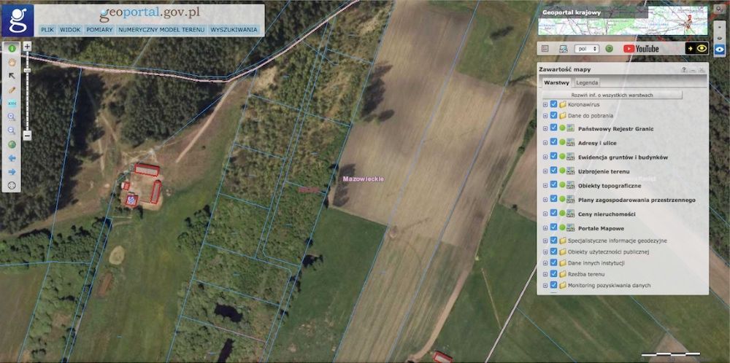Viewport: 730px width, 363px height.
Task: Open the NUMERYCZNY MODEL TERENU menu
Action: (161, 30)
